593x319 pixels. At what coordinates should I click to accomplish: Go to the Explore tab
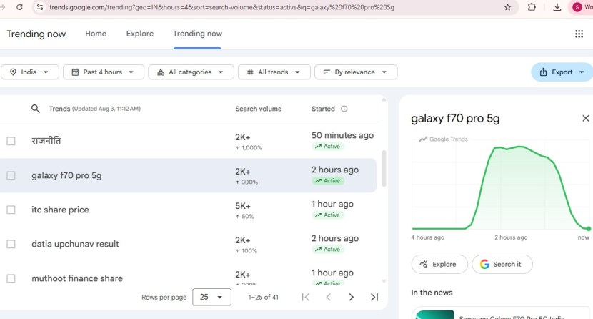pyautogui.click(x=140, y=34)
